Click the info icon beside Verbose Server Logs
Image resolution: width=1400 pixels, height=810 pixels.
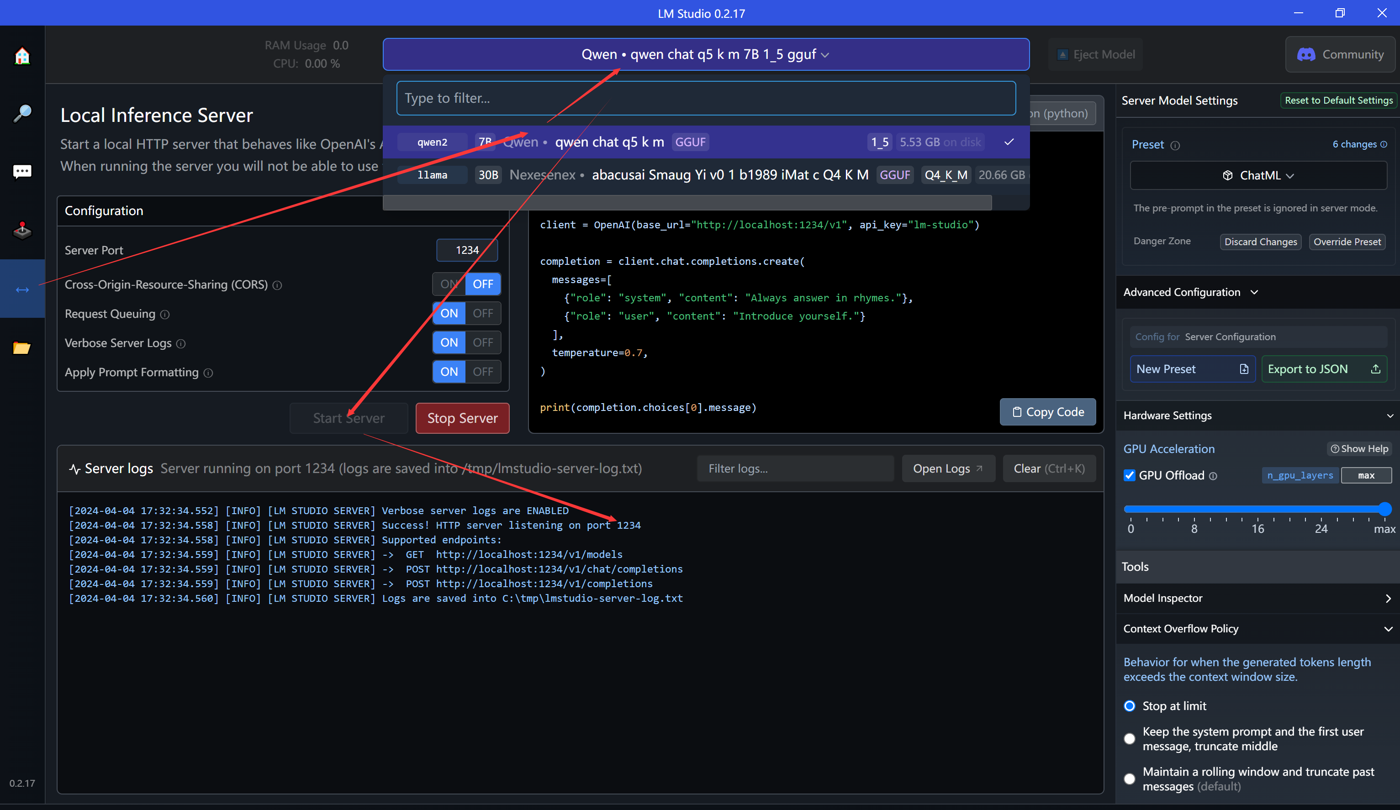180,344
